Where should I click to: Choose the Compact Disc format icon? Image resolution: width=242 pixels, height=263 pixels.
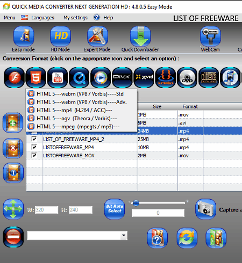click(x=209, y=77)
